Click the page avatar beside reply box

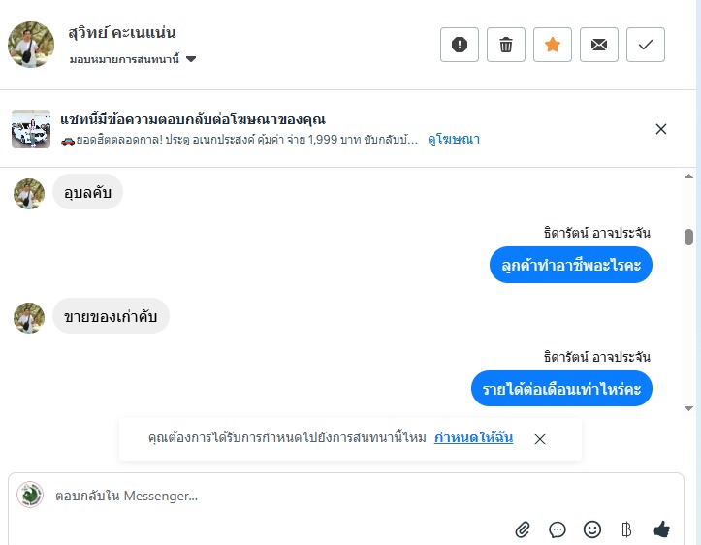coord(30,496)
